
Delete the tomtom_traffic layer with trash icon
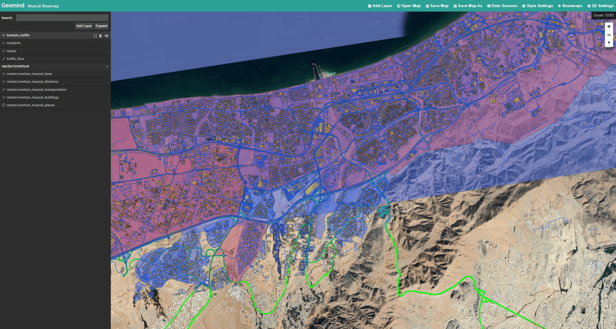pos(101,35)
